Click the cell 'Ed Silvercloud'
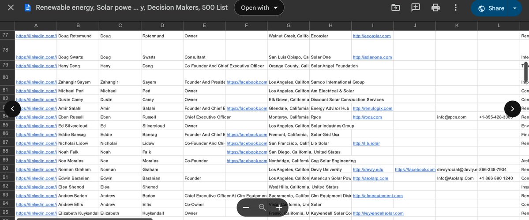The width and height of the screenshot is (529, 220). point(78,125)
